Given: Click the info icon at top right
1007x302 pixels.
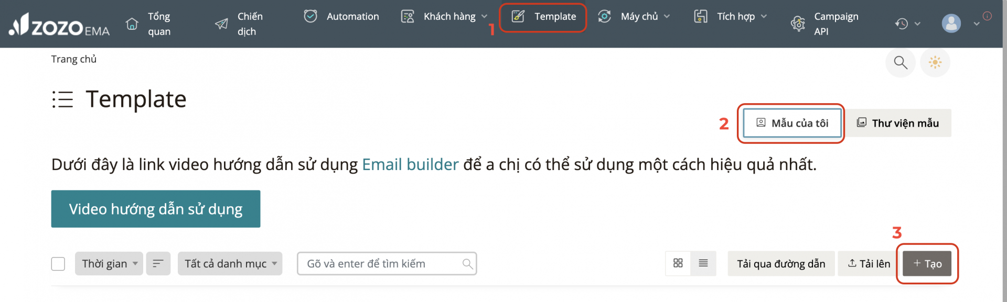Looking at the screenshot, I should [x=987, y=16].
